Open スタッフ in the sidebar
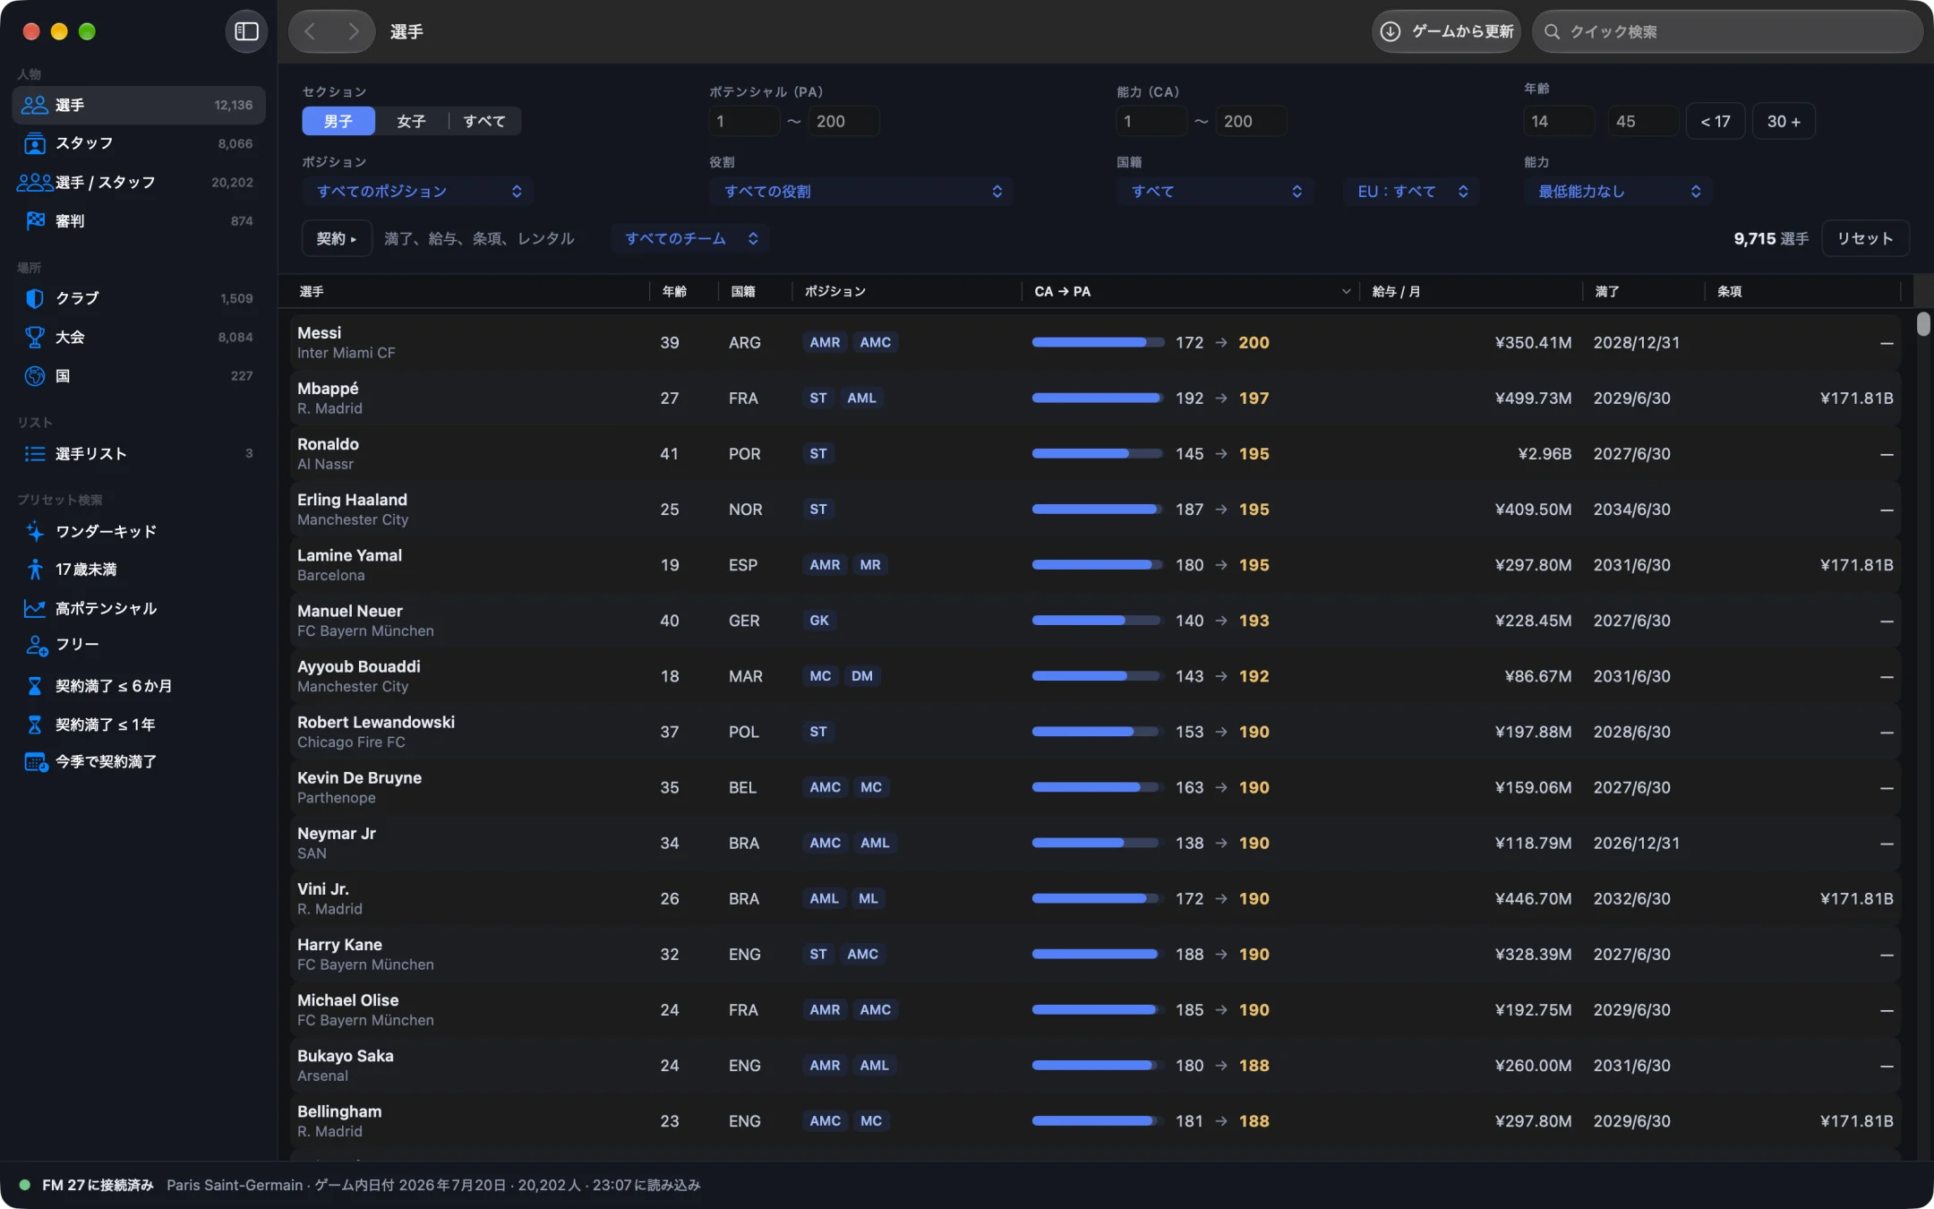This screenshot has height=1209, width=1934. pyautogui.click(x=139, y=143)
